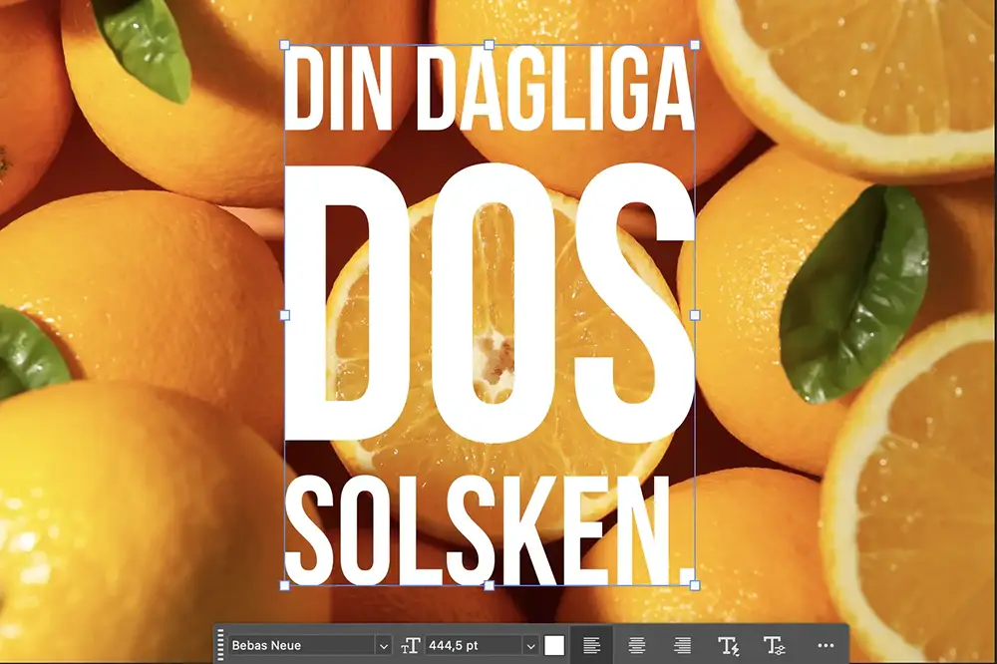The width and height of the screenshot is (997, 664).
Task: Open the white text color swatch
Action: click(x=554, y=646)
